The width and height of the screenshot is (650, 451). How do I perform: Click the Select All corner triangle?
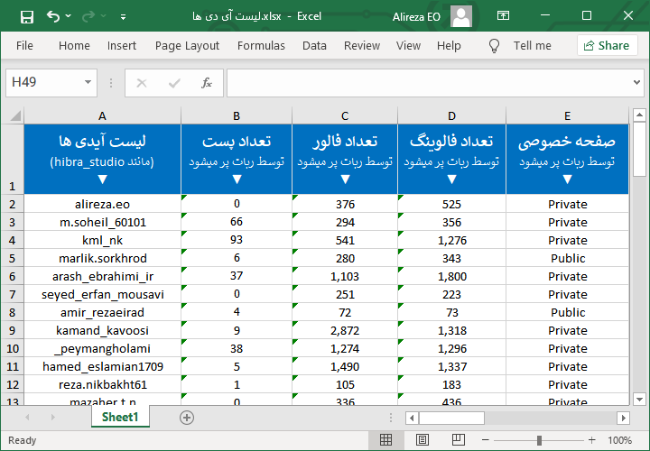click(x=15, y=115)
